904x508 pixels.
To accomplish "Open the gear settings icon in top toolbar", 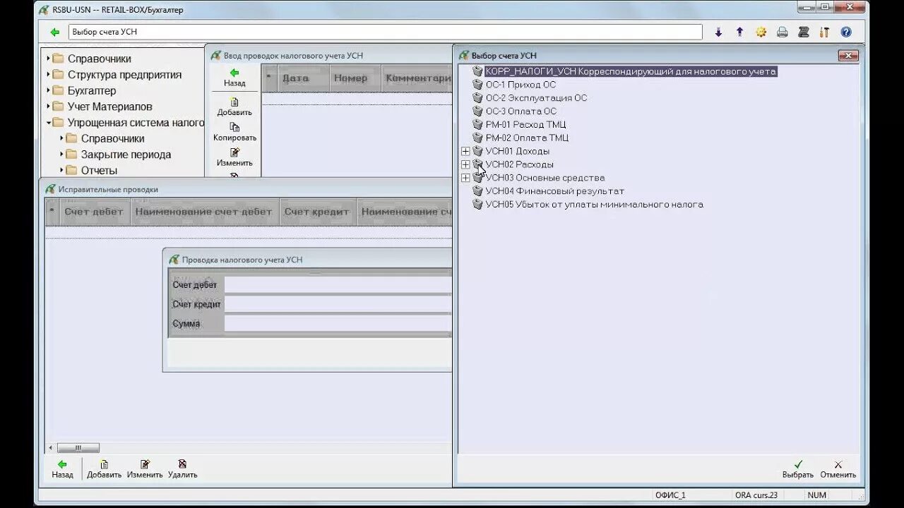I will pos(761,32).
